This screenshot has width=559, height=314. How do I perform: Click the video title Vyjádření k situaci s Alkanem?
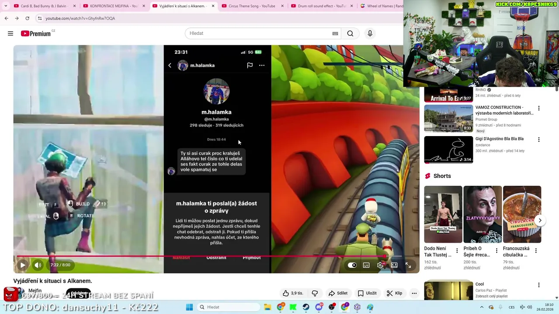point(53,281)
